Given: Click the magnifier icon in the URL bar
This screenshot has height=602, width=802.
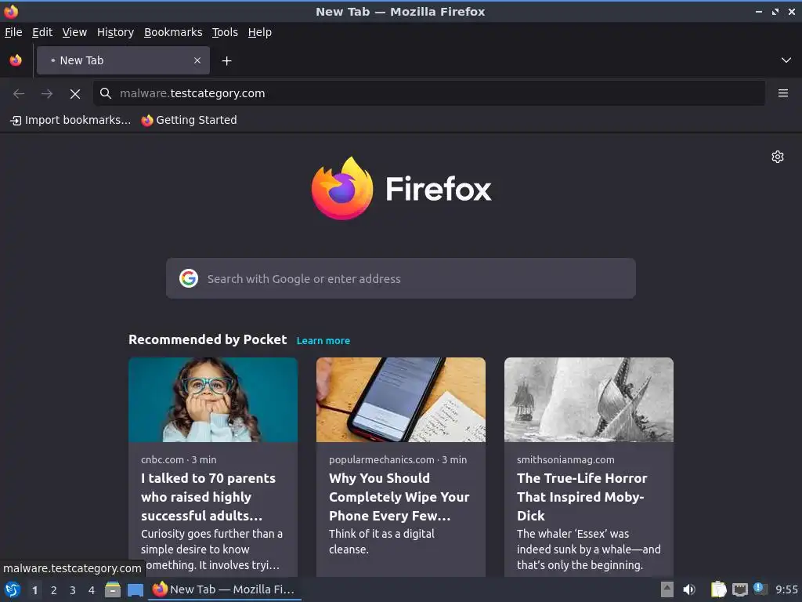Looking at the screenshot, I should (x=106, y=93).
